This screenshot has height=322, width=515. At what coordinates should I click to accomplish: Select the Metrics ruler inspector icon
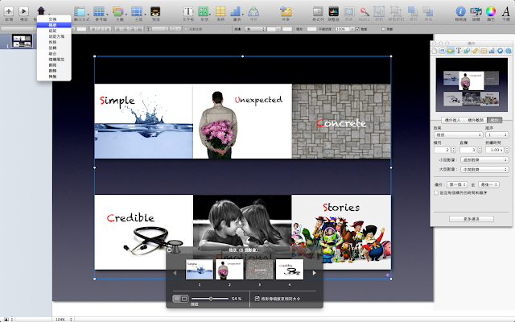[475, 51]
